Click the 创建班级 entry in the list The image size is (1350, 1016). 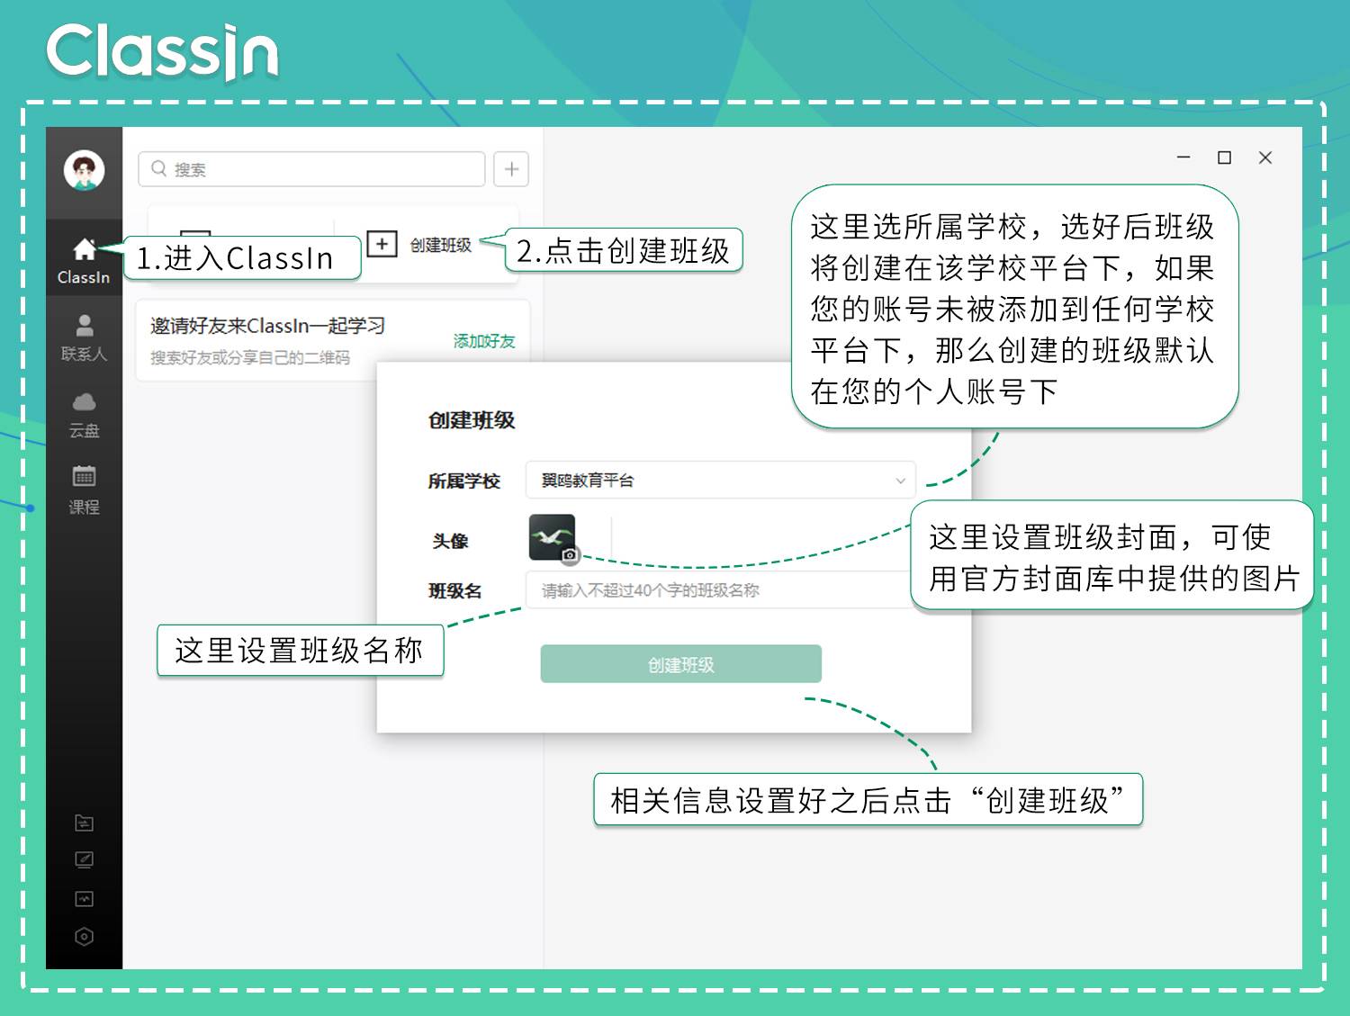(440, 245)
